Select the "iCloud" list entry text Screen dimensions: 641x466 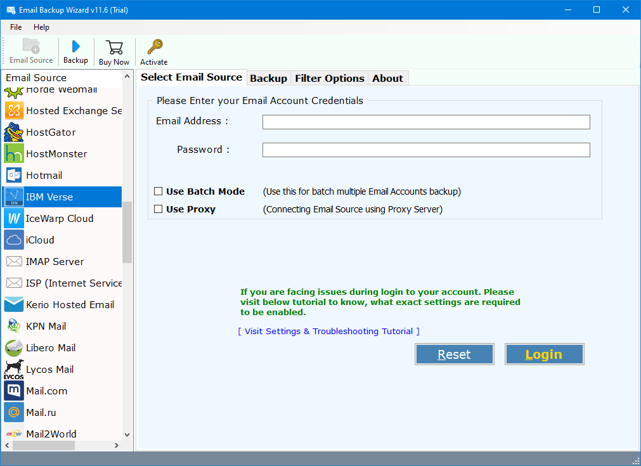click(x=40, y=240)
